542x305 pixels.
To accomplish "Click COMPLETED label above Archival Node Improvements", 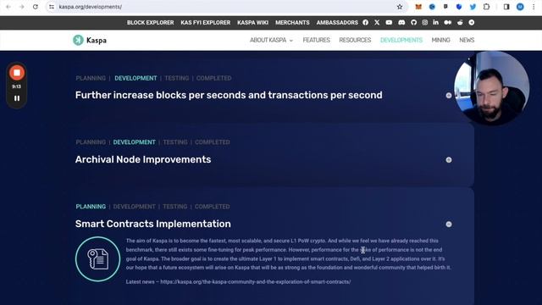I will coord(213,142).
